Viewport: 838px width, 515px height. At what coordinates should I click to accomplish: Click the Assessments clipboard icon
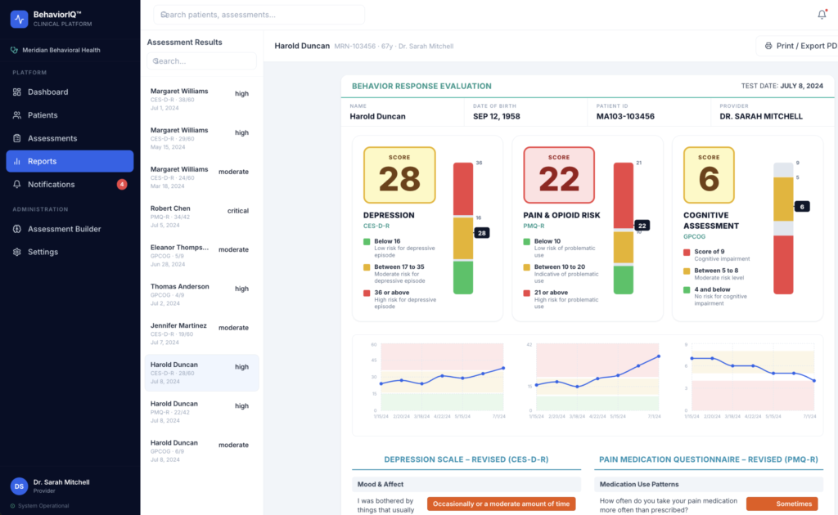tap(17, 138)
